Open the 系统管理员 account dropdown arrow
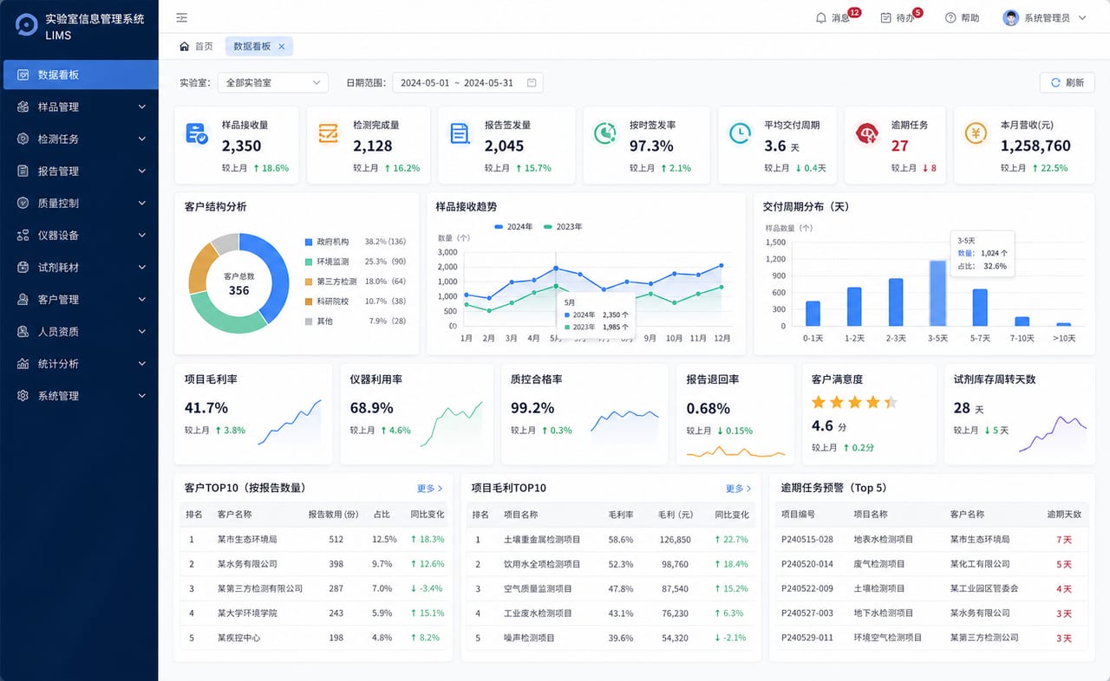Image resolution: width=1110 pixels, height=681 pixels. pos(1081,18)
